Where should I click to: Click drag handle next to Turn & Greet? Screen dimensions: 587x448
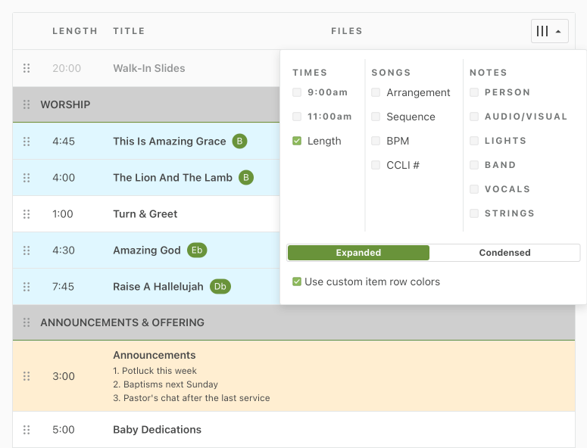pos(27,214)
